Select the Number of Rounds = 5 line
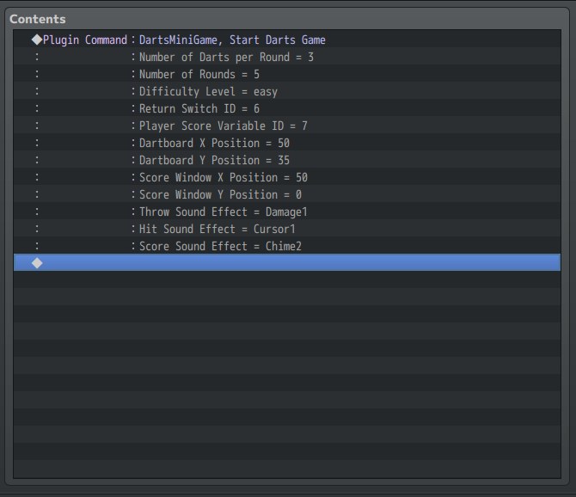The image size is (576, 497). click(x=287, y=73)
